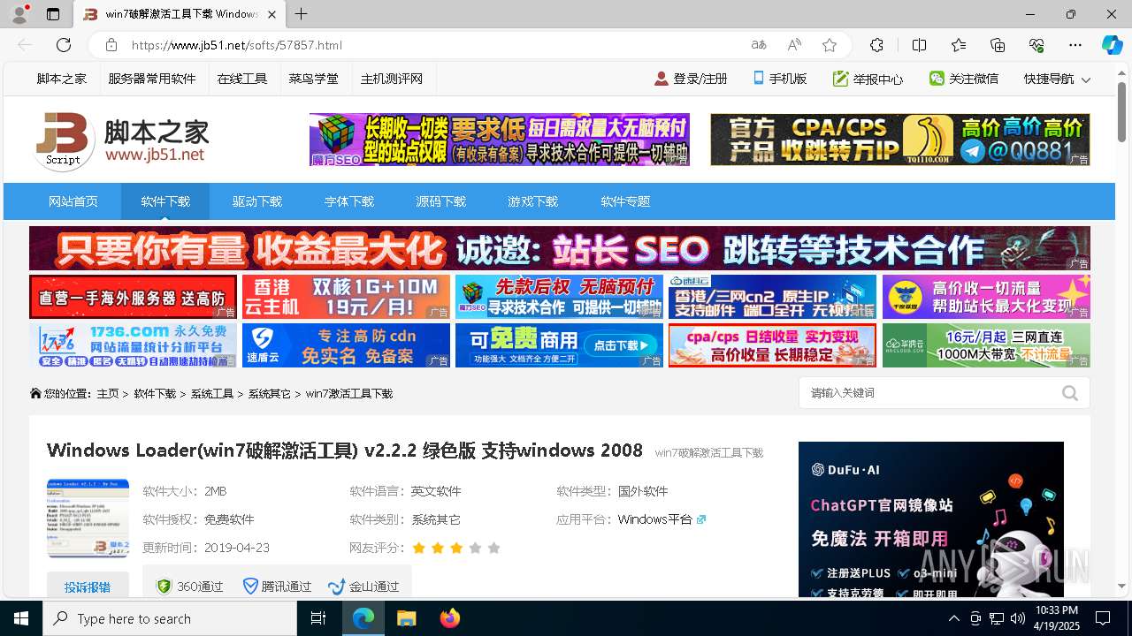The image size is (1132, 636).
Task: Open the 关注微信 WeChat link
Action: pyautogui.click(x=964, y=79)
